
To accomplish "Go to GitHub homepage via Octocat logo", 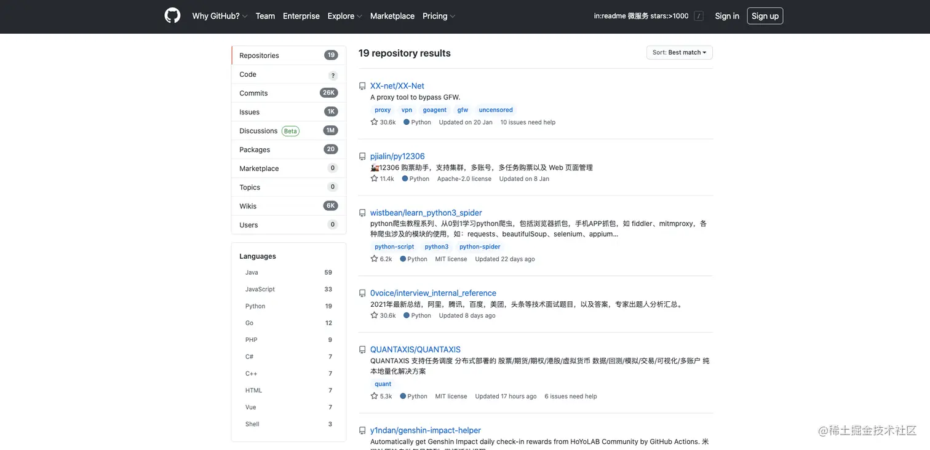I will coord(172,16).
